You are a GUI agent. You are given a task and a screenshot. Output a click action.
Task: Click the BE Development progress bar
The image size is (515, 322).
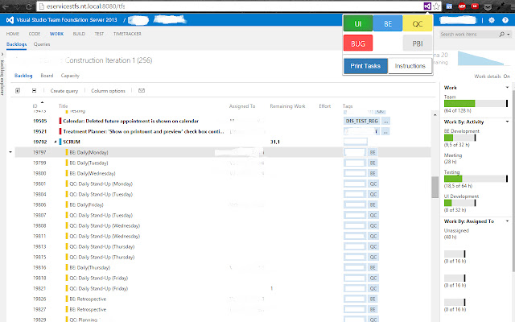[459, 138]
